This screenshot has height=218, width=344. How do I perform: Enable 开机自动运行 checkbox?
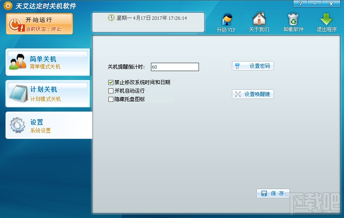click(111, 91)
